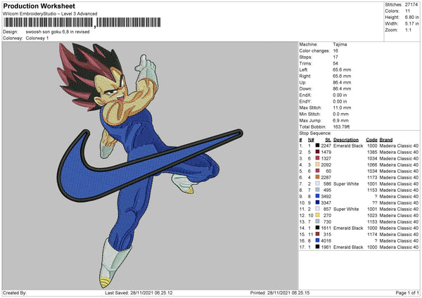Select the dark red swatch in stop row 2

(x=318, y=152)
